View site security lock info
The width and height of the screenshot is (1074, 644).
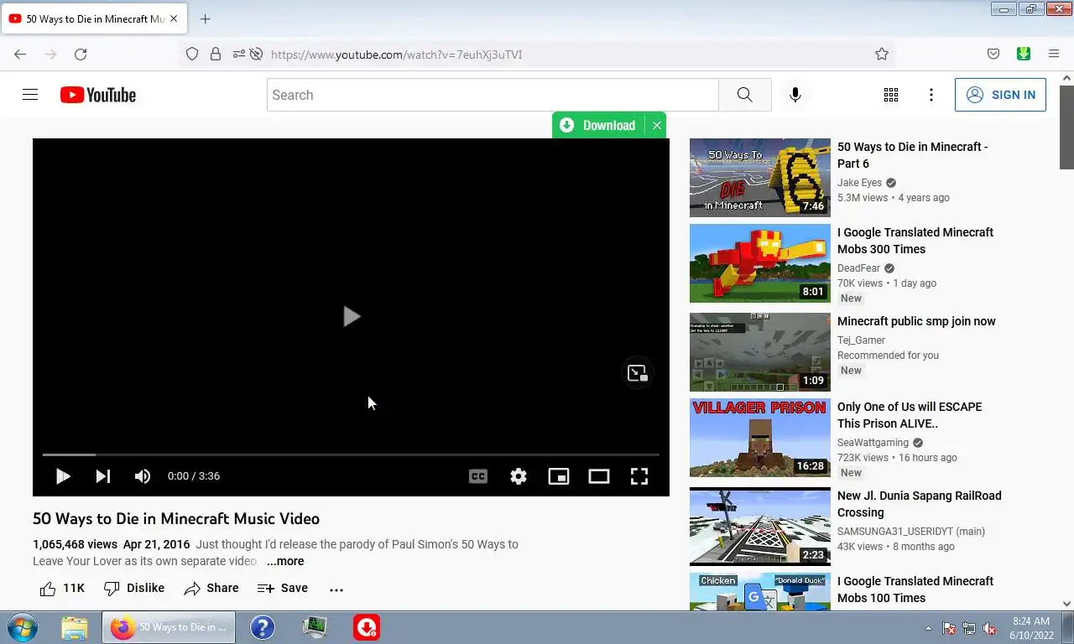point(216,54)
